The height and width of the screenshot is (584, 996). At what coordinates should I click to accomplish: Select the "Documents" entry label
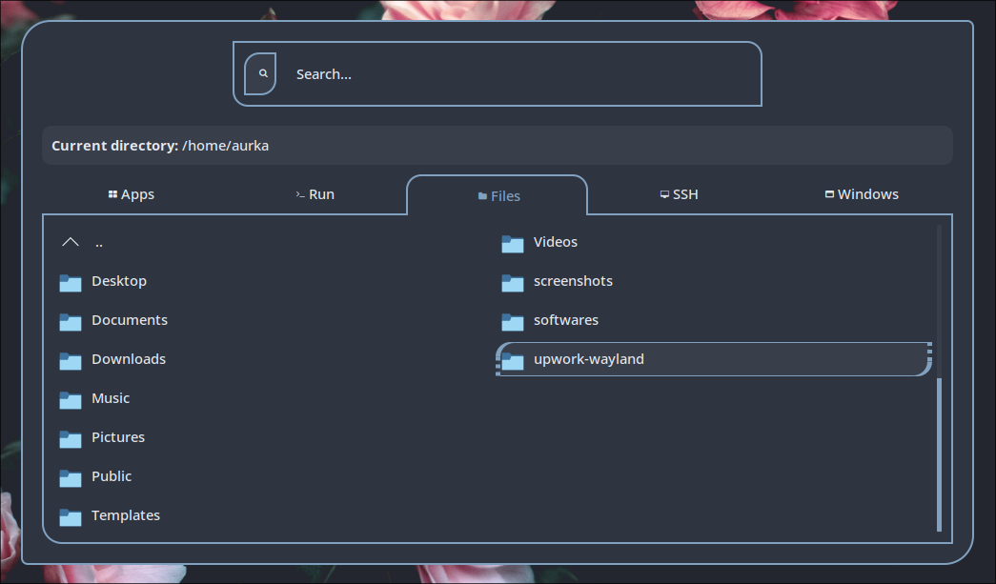coord(130,320)
